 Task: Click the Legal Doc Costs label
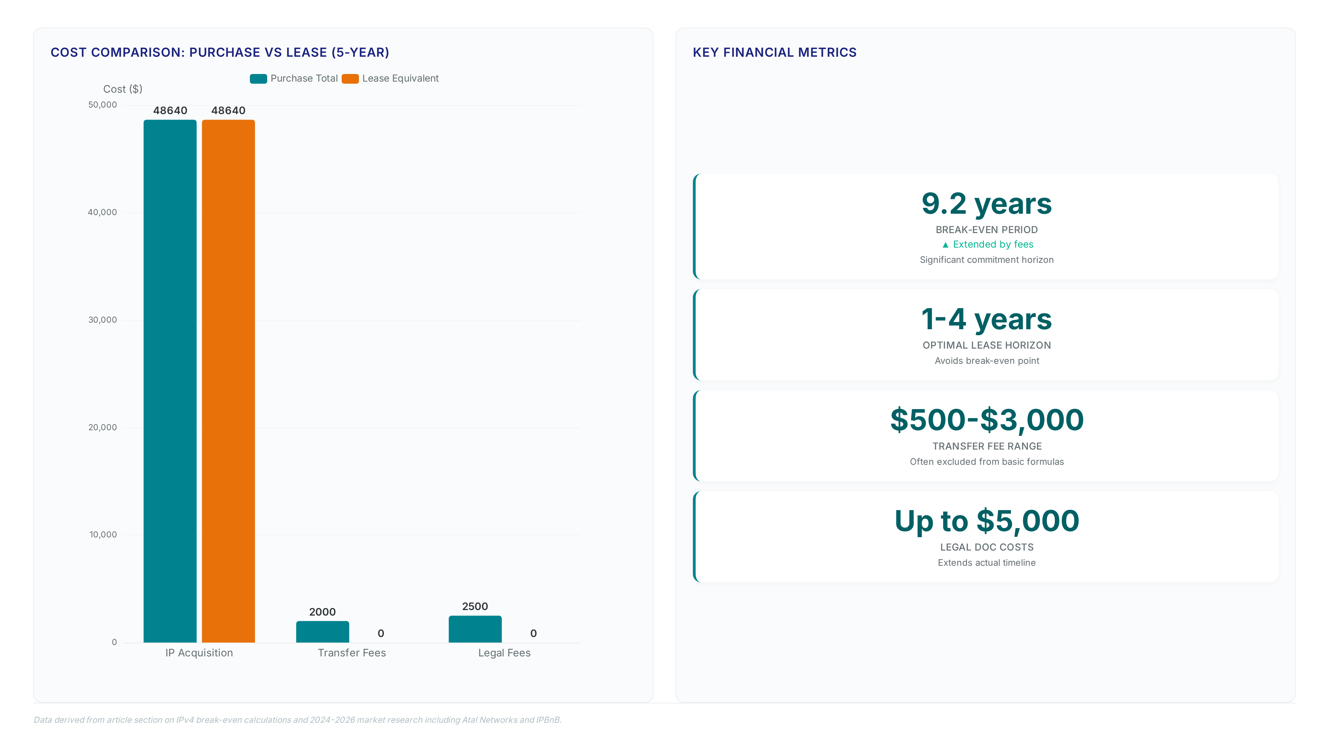[x=986, y=547]
